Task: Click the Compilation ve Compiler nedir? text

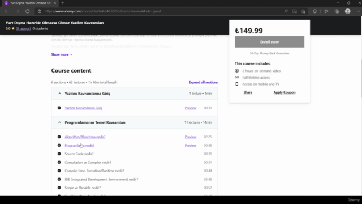Action: pos(88,163)
